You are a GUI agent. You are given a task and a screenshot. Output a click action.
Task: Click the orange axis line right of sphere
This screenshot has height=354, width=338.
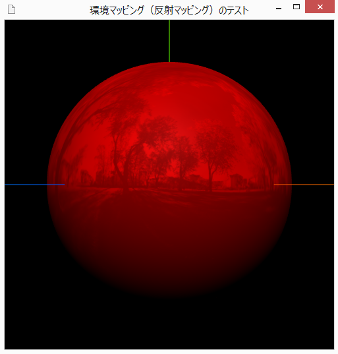point(304,185)
